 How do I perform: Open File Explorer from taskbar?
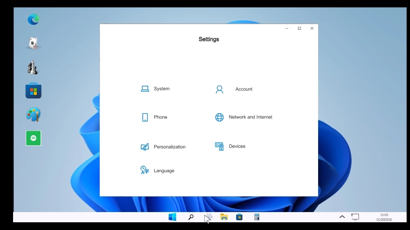224,217
